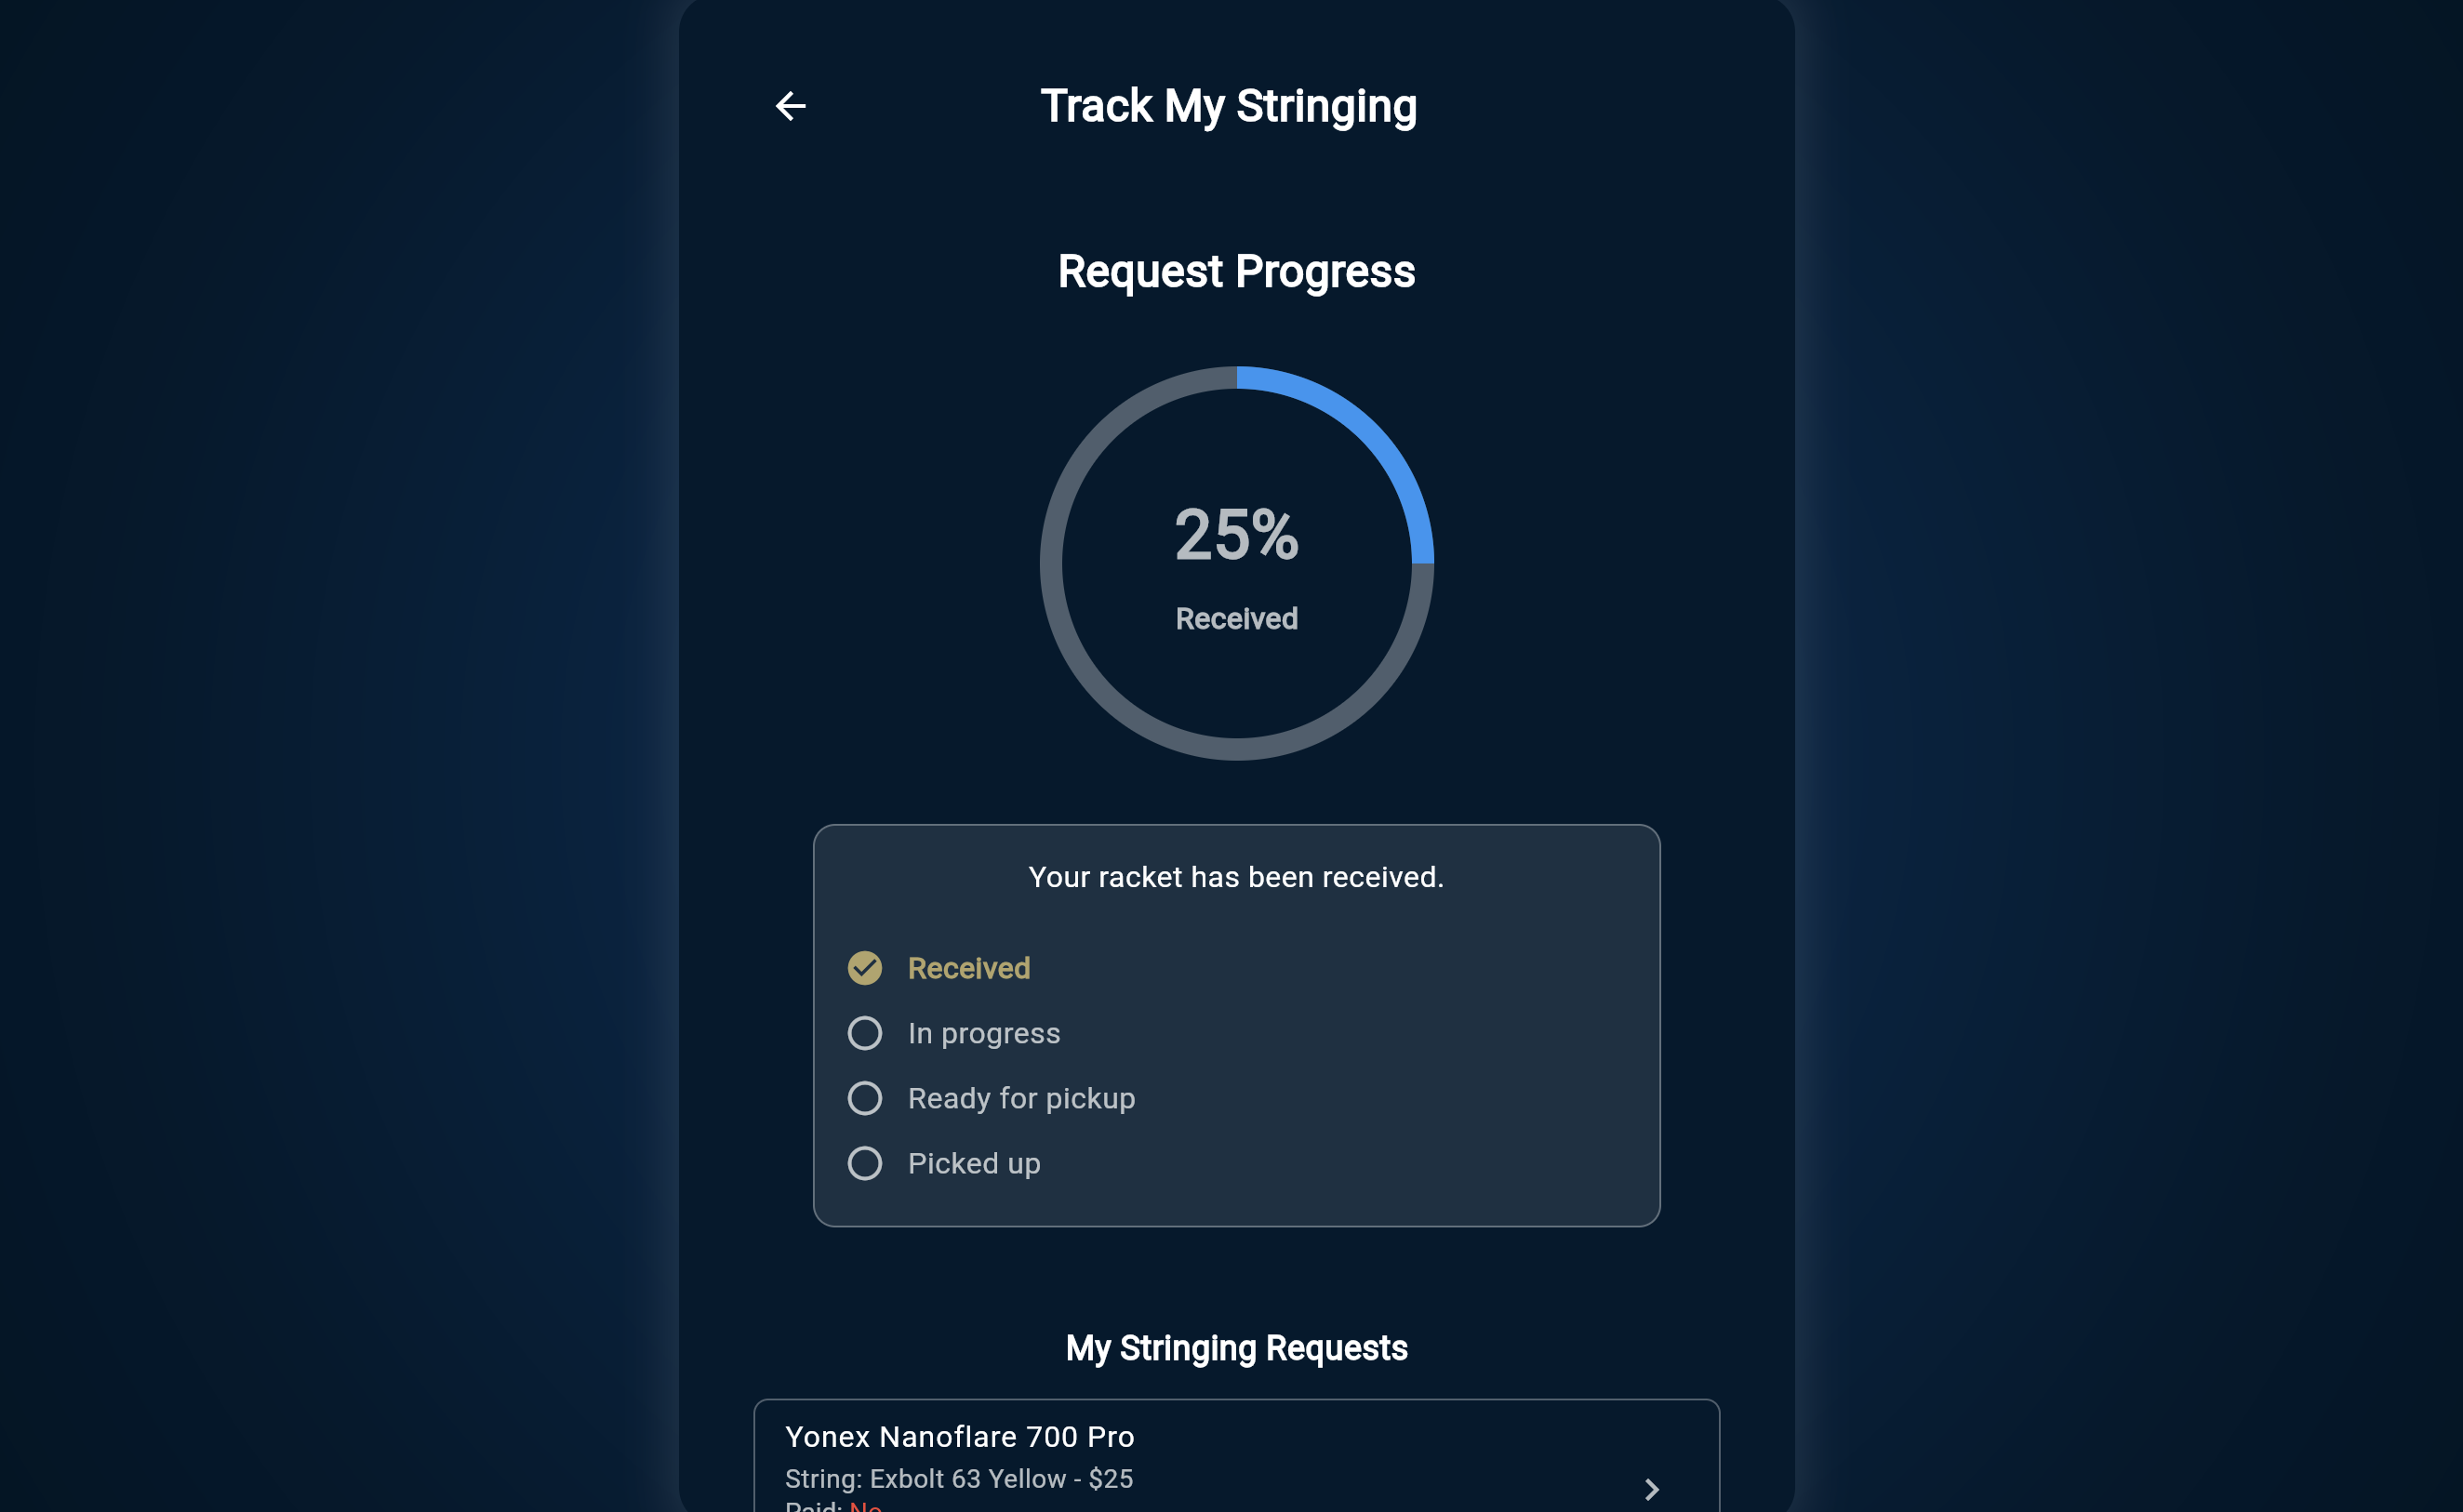Click the circle next to In progress
Screen dimensions: 2463x1512
[864, 1033]
